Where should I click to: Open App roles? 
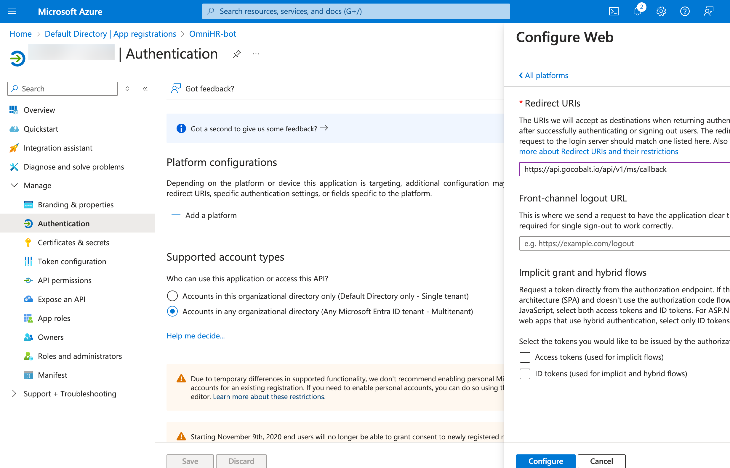[x=54, y=318]
